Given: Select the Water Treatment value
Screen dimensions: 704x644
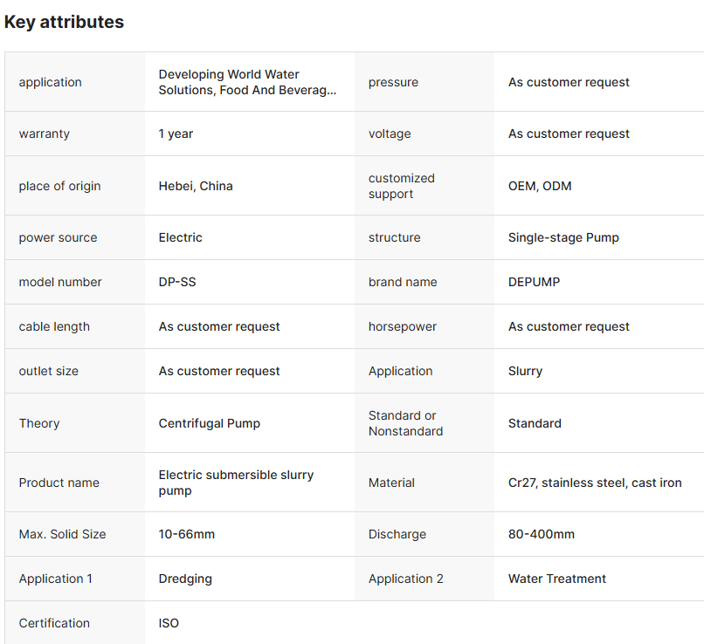Looking at the screenshot, I should (557, 579).
